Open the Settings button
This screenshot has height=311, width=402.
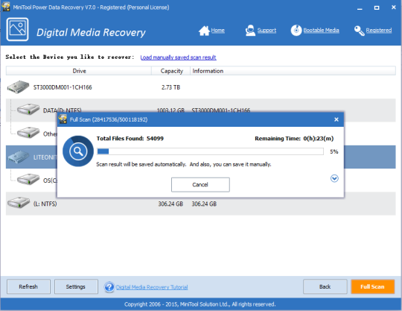[x=76, y=286]
